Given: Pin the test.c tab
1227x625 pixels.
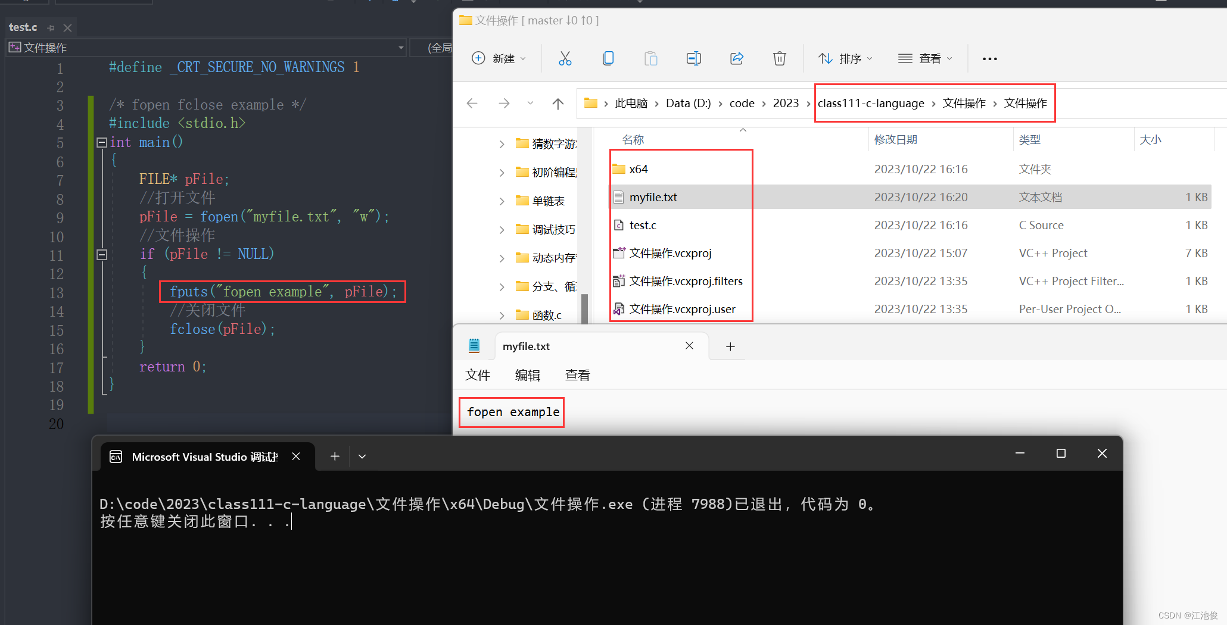Looking at the screenshot, I should click(x=51, y=28).
